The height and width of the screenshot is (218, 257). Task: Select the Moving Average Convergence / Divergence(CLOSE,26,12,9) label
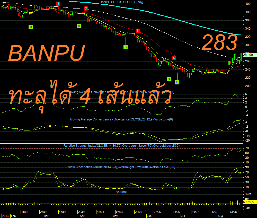(x=121, y=119)
